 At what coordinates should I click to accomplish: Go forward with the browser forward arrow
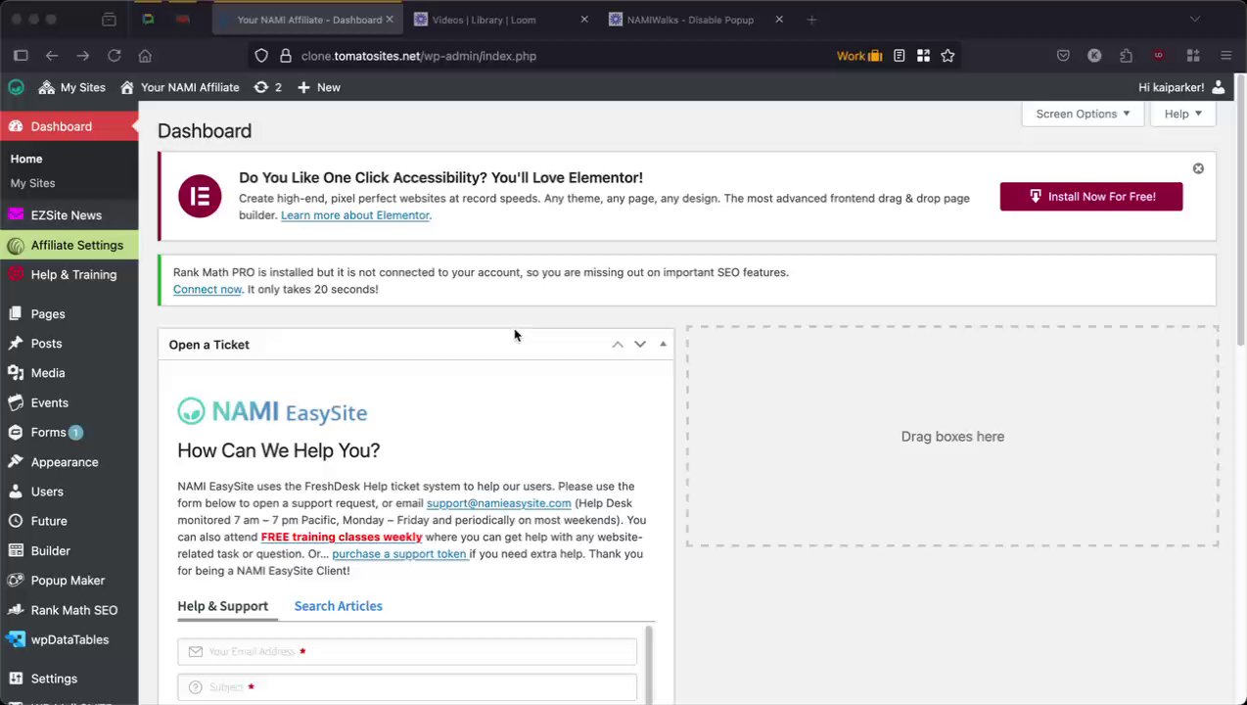pyautogui.click(x=83, y=56)
